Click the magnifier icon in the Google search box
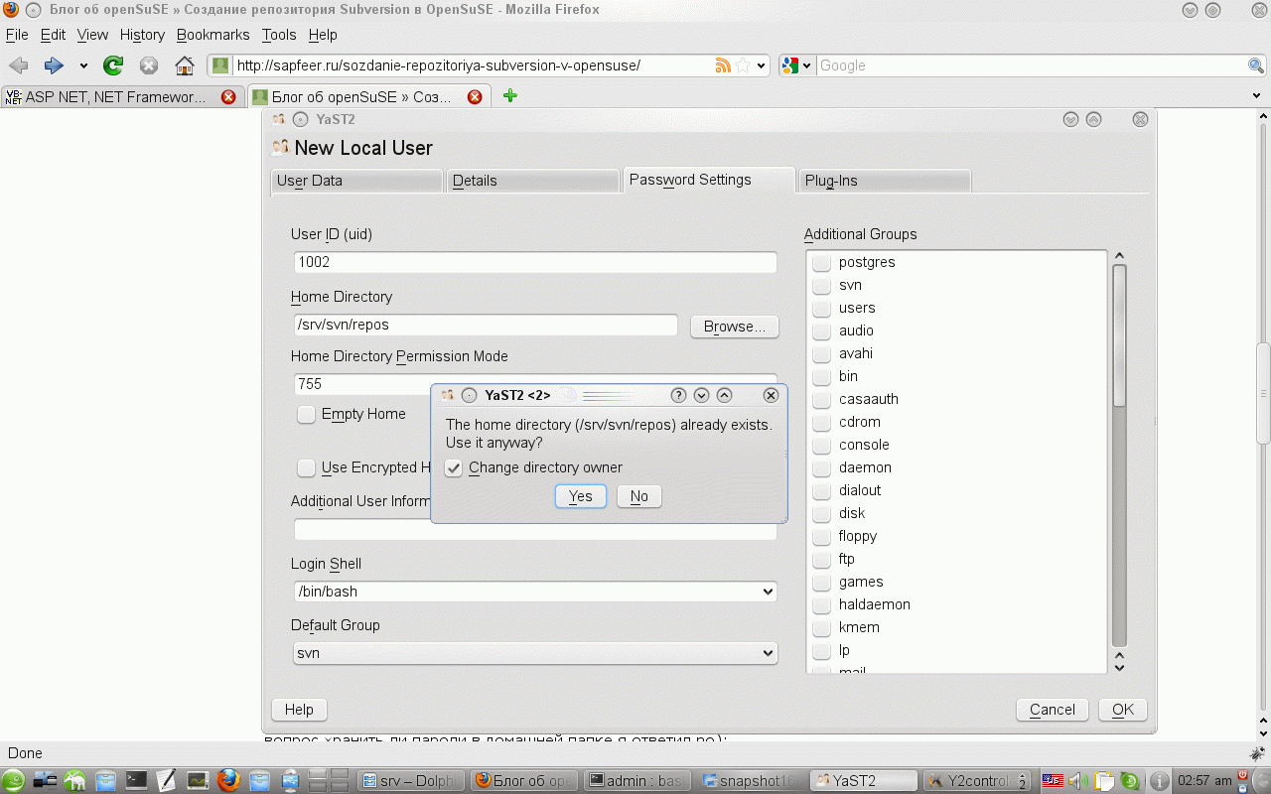 1256,66
